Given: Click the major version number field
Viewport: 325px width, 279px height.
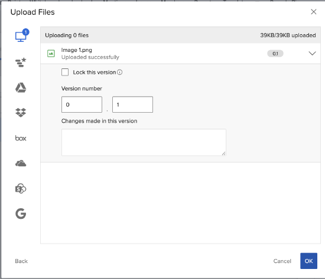Looking at the screenshot, I should pos(82,104).
